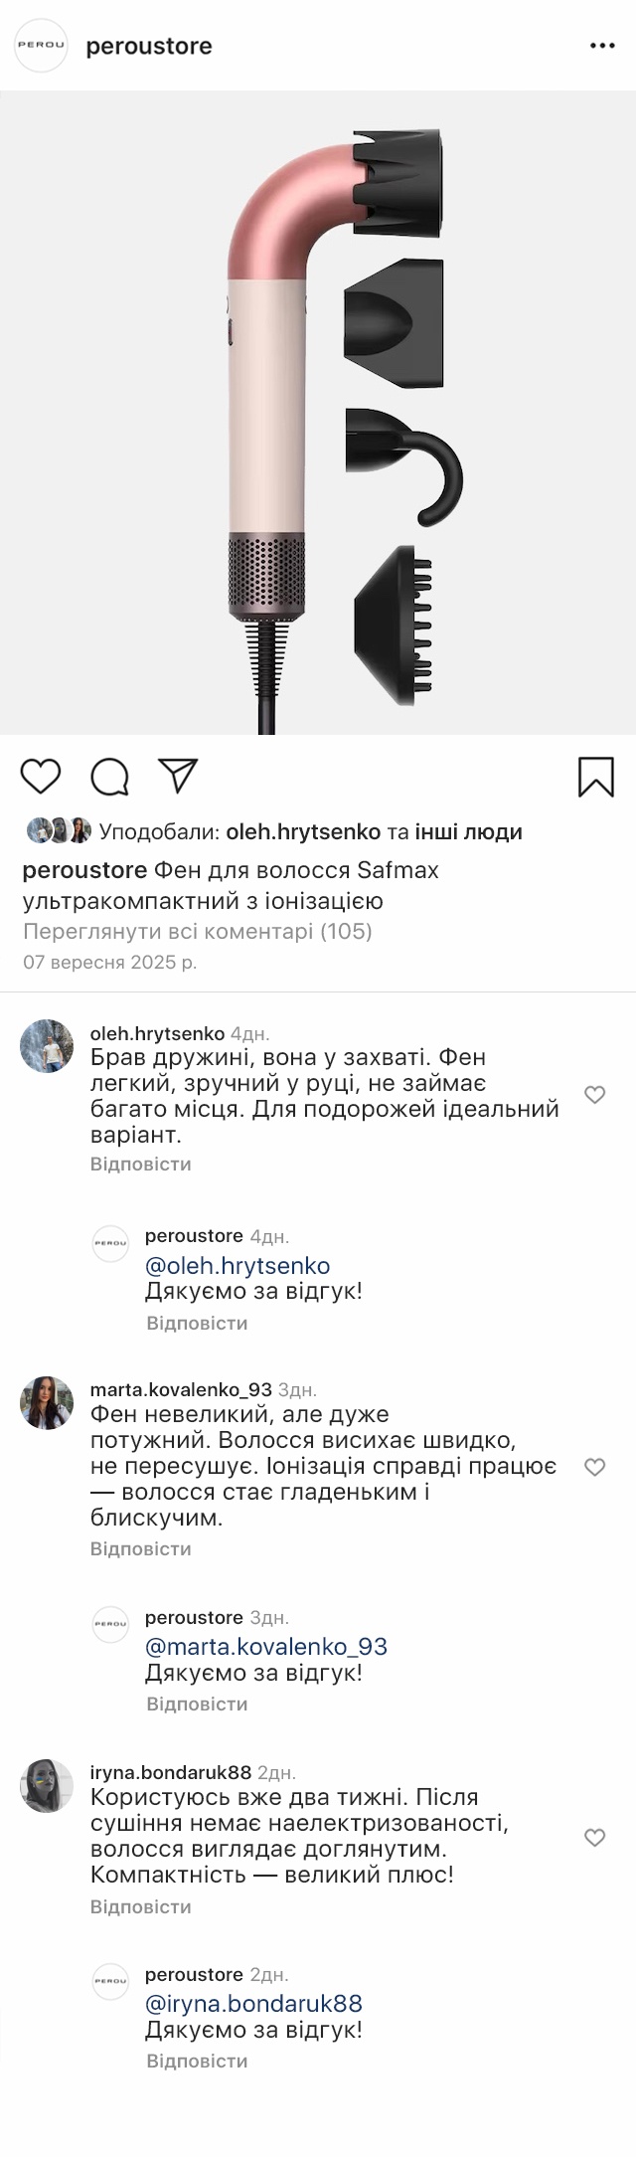The image size is (636, 2157).
Task: Like marta.kovalenko_93's comment
Action: (594, 1467)
